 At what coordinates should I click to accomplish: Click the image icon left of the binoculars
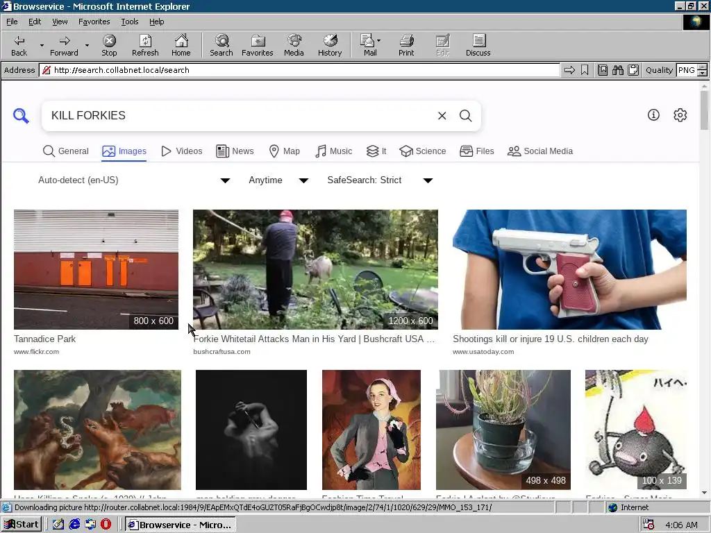pos(603,70)
